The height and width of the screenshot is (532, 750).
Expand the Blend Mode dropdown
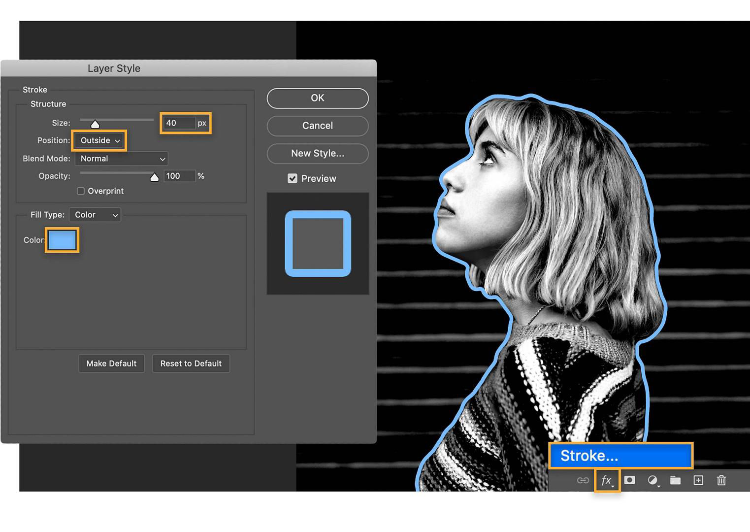[122, 159]
